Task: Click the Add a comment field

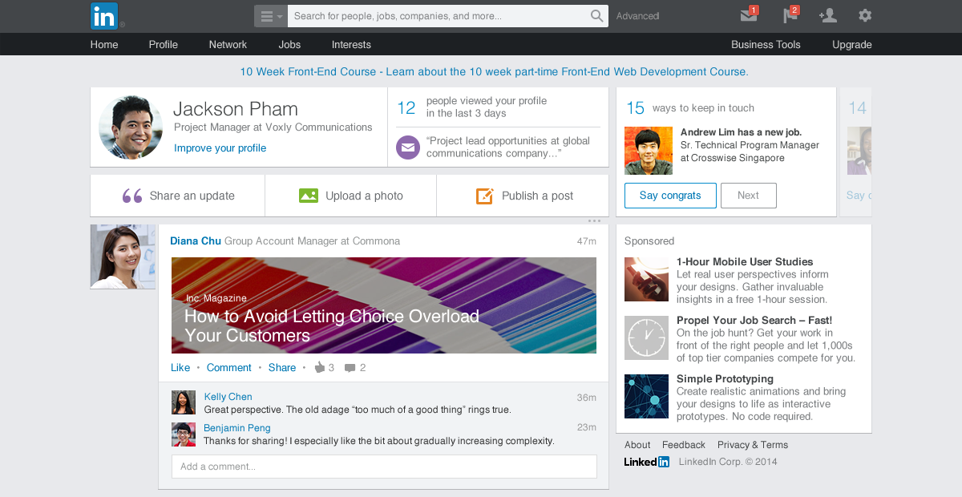Action: pos(384,467)
